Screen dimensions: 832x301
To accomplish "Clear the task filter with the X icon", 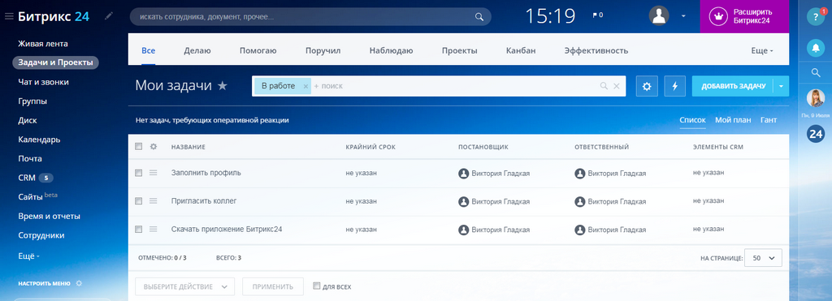I will coord(617,86).
